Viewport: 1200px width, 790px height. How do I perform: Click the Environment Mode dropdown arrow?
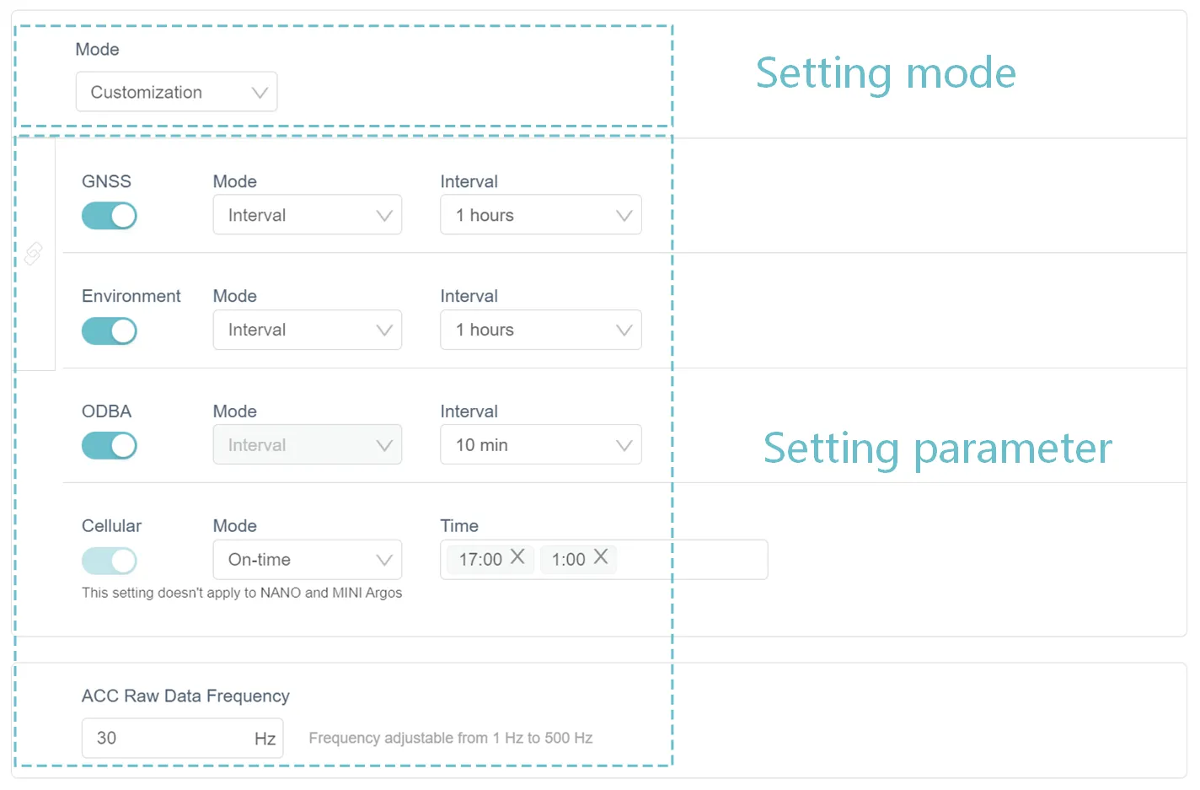(385, 330)
